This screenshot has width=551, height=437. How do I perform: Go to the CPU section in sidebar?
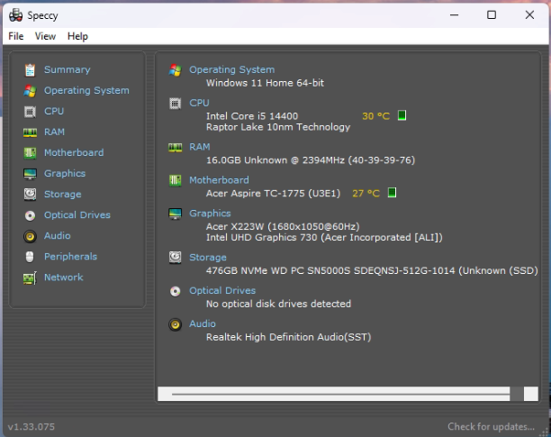tap(54, 111)
